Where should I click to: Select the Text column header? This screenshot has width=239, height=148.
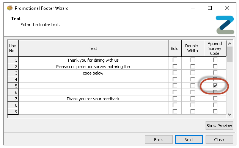(x=93, y=48)
